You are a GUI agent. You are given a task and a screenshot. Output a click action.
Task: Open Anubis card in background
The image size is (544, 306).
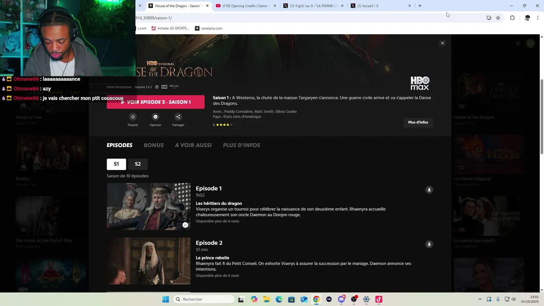51,153
